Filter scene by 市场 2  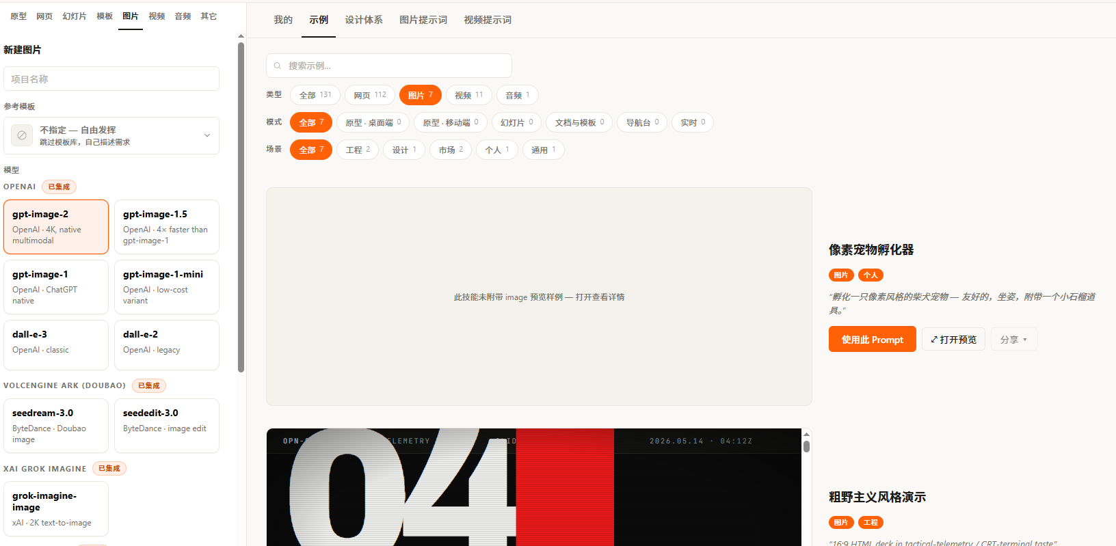tap(451, 150)
